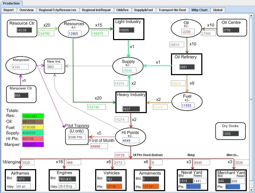
Task: Click the Oil +/- value -2230
Action: click(x=188, y=32)
